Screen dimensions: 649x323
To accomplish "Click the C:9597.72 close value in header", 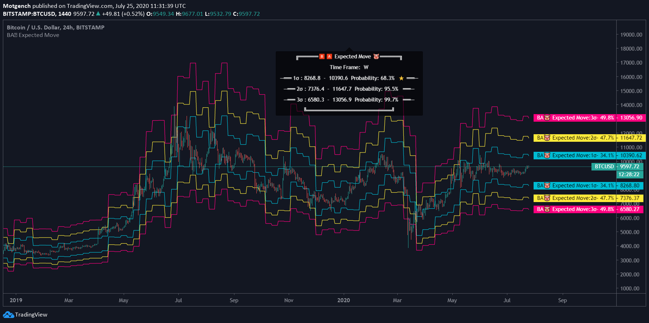I will click(x=246, y=14).
